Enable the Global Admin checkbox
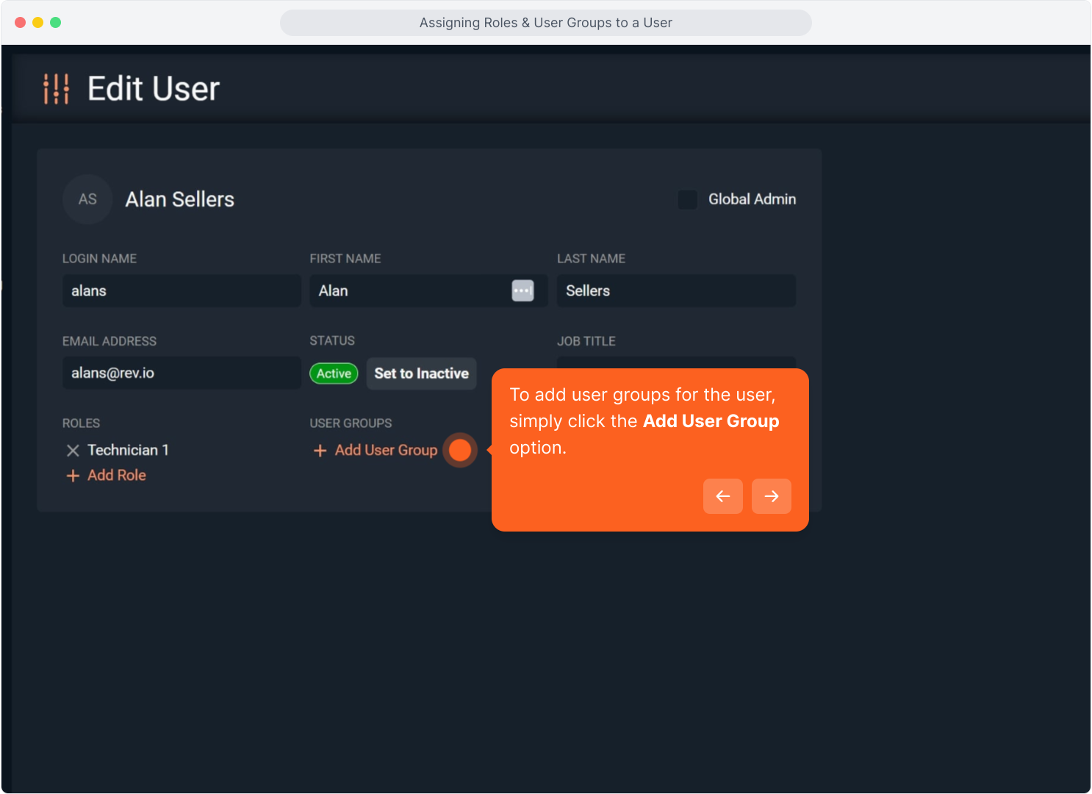 pyautogui.click(x=687, y=199)
